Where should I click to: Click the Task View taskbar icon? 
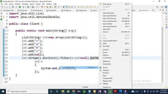click(57, 91)
